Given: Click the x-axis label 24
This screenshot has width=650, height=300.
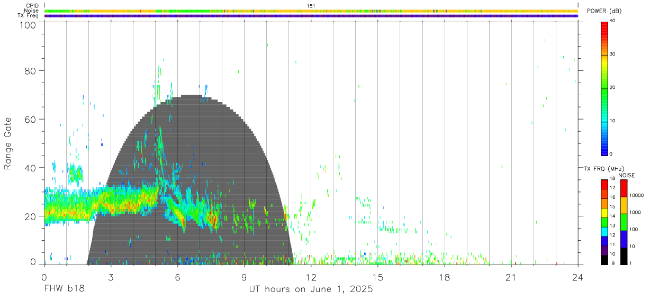Looking at the screenshot, I should tap(578, 277).
